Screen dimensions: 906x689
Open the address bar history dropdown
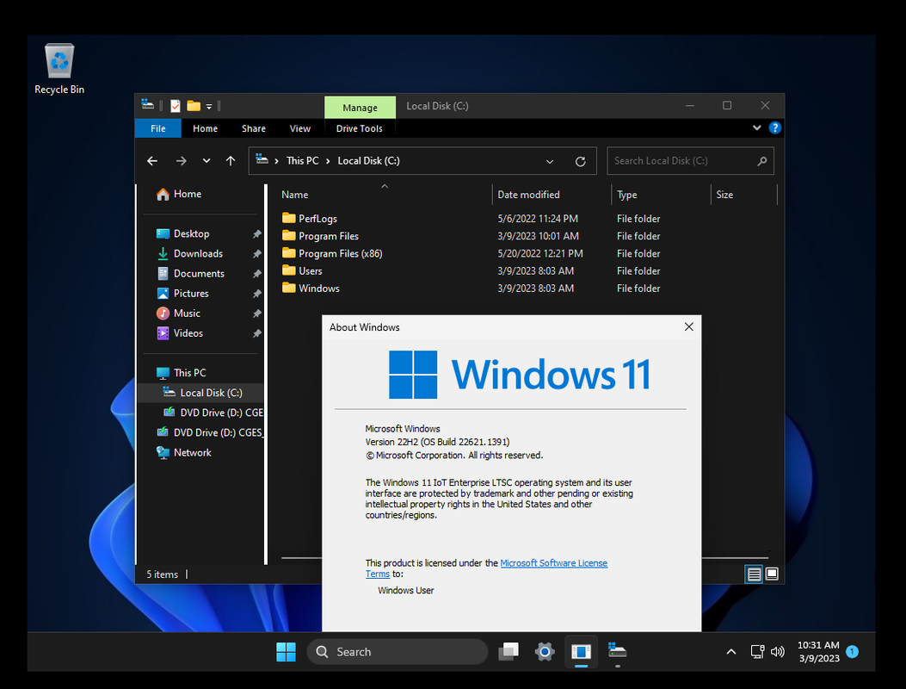pyautogui.click(x=550, y=161)
